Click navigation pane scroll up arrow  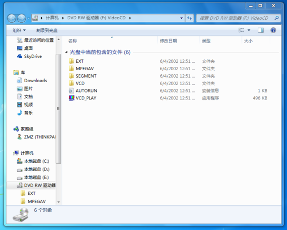[x=58, y=40]
